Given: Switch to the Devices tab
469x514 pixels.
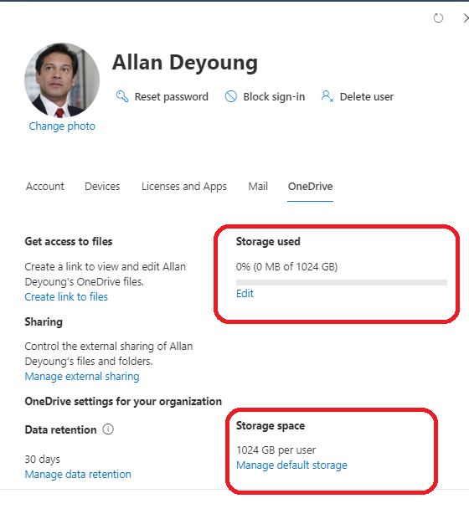Looking at the screenshot, I should click(x=102, y=186).
